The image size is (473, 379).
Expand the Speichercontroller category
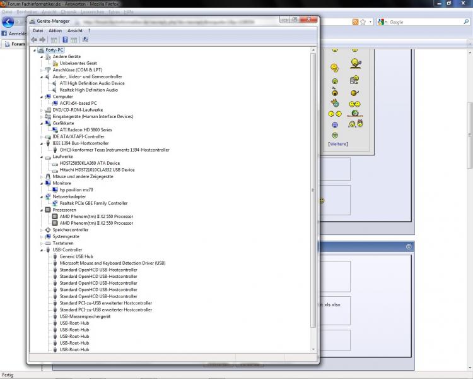coord(42,230)
